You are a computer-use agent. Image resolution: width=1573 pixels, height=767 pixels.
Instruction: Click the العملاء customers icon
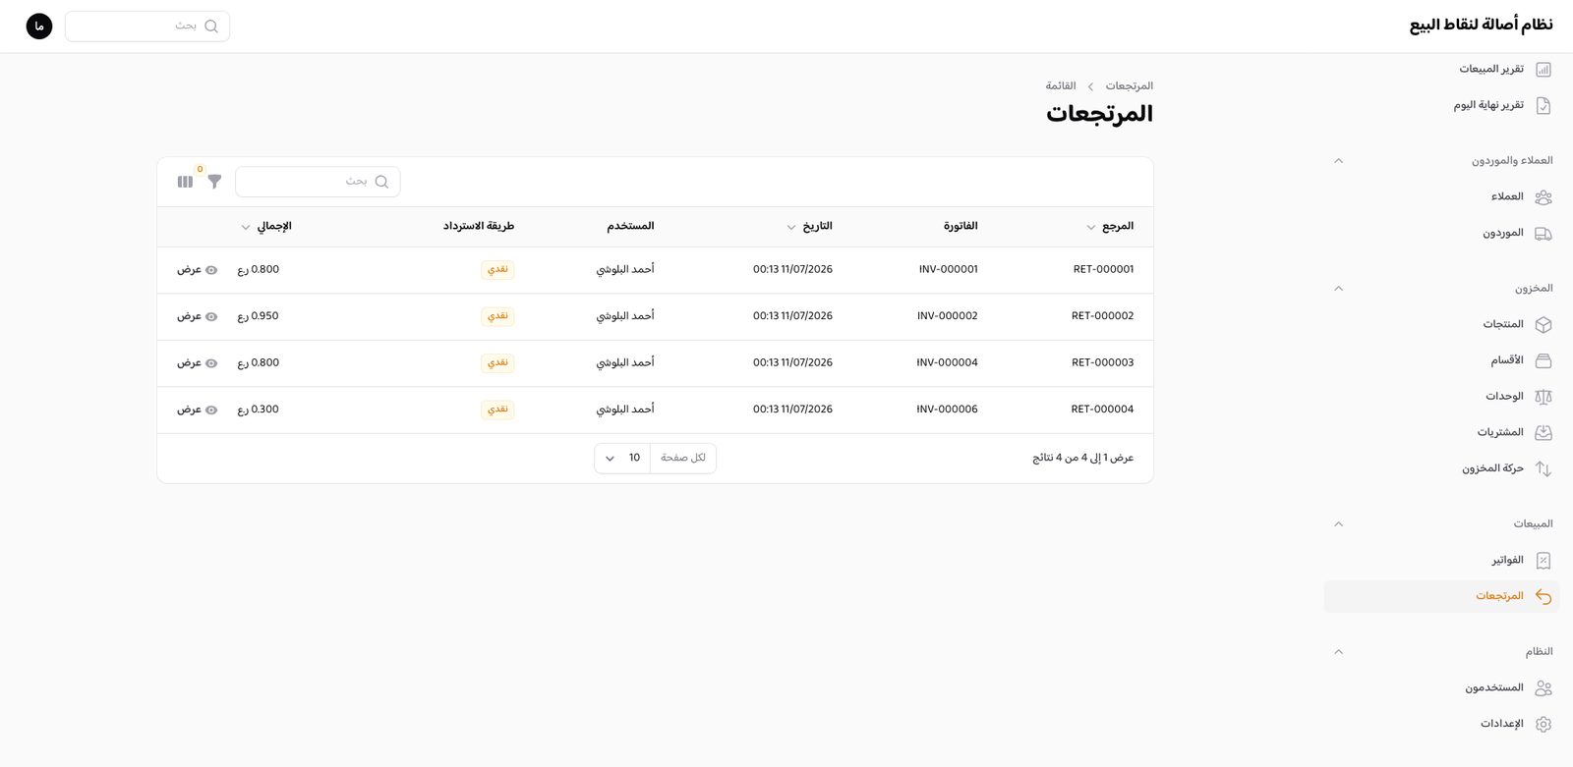[1544, 197]
